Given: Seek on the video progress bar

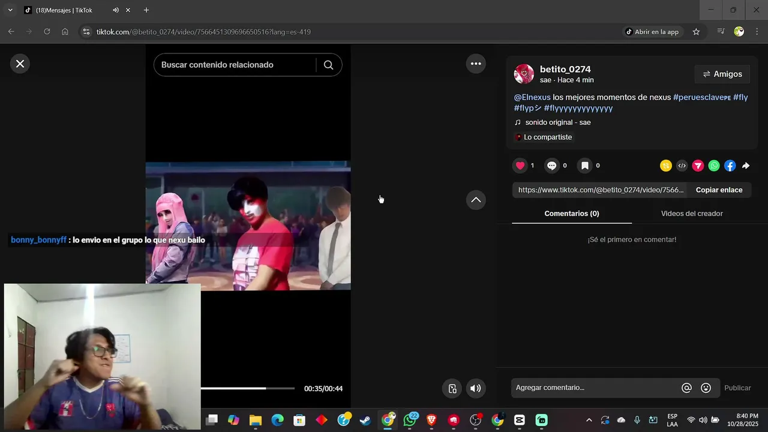Looking at the screenshot, I should pos(248,388).
